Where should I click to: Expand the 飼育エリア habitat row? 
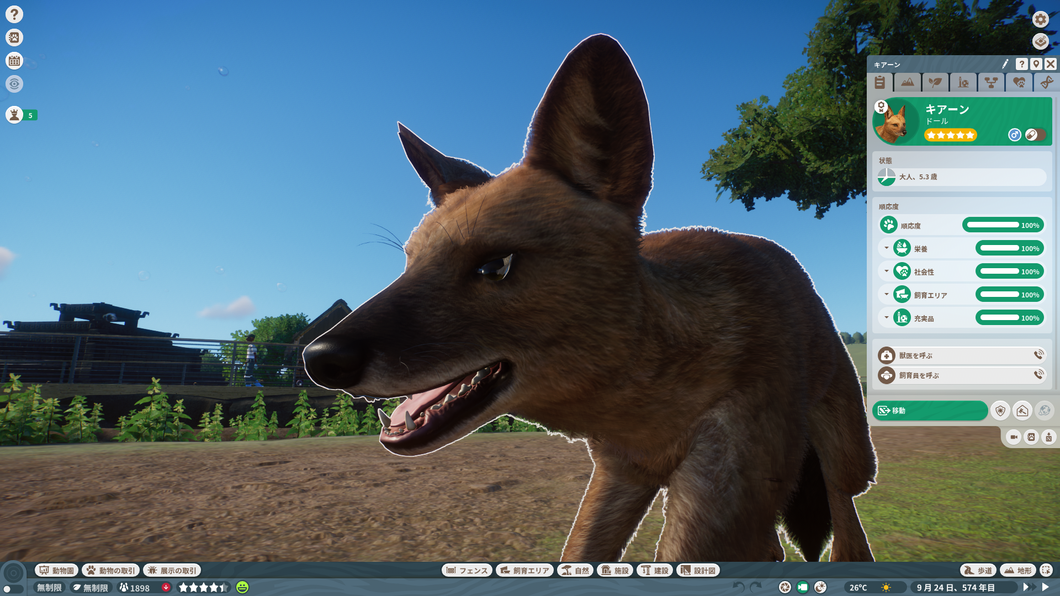(x=887, y=295)
